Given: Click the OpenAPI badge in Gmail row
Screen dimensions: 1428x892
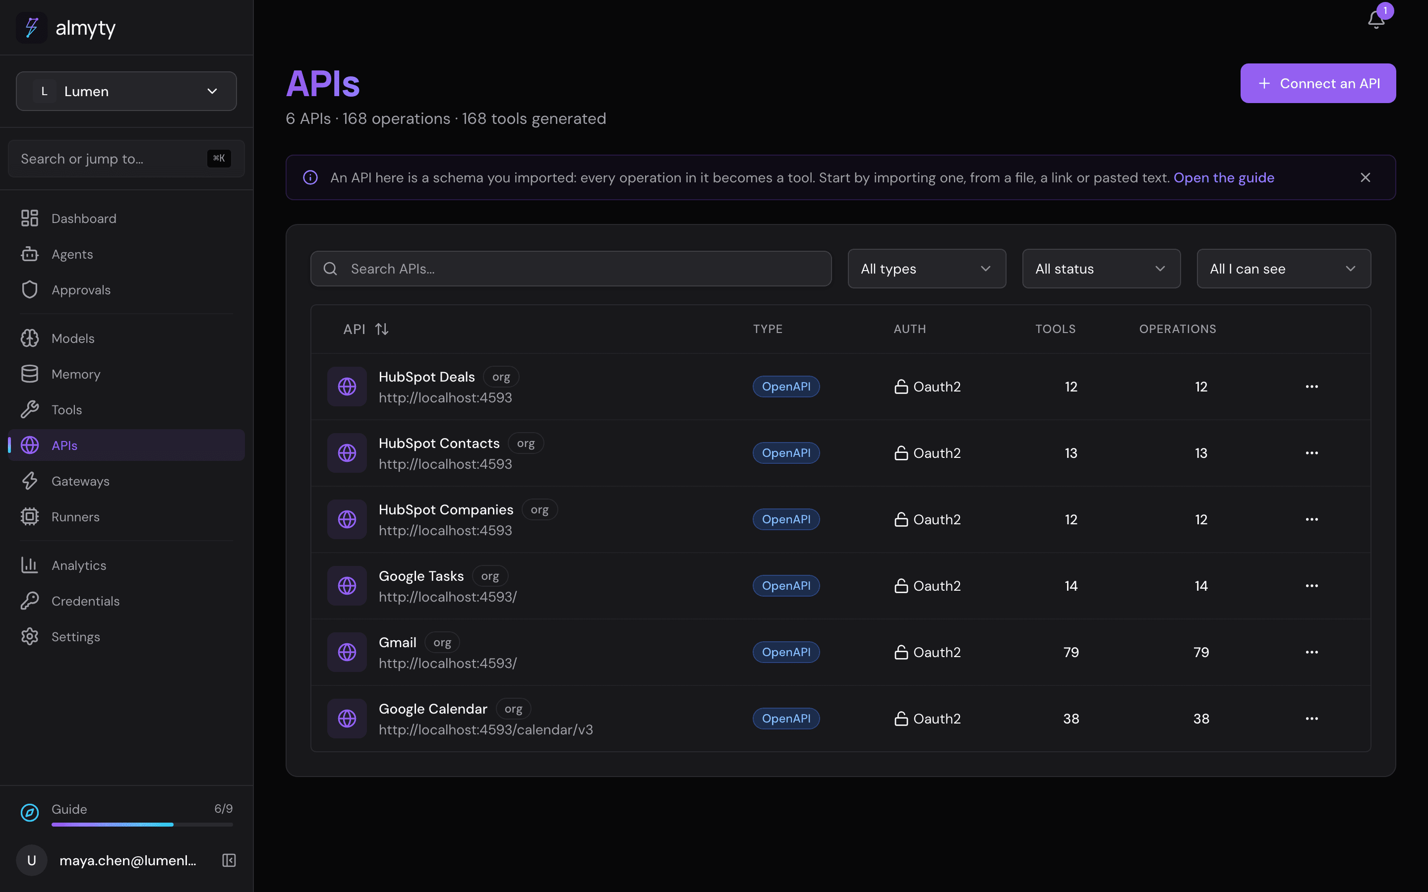Looking at the screenshot, I should (786, 652).
